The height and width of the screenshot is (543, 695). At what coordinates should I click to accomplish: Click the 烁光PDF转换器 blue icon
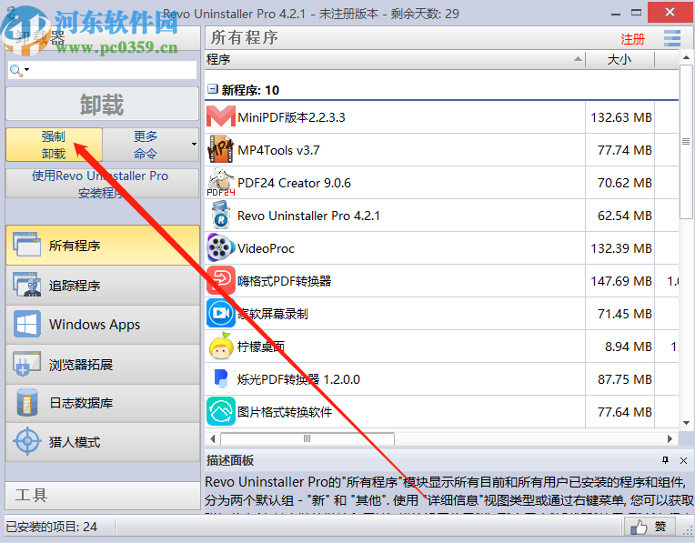tap(220, 379)
